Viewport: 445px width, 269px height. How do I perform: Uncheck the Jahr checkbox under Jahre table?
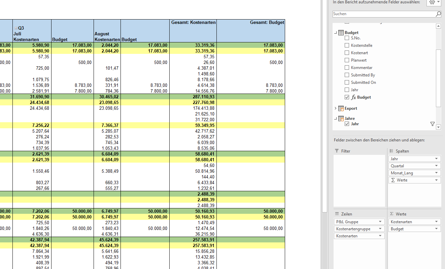(x=347, y=124)
